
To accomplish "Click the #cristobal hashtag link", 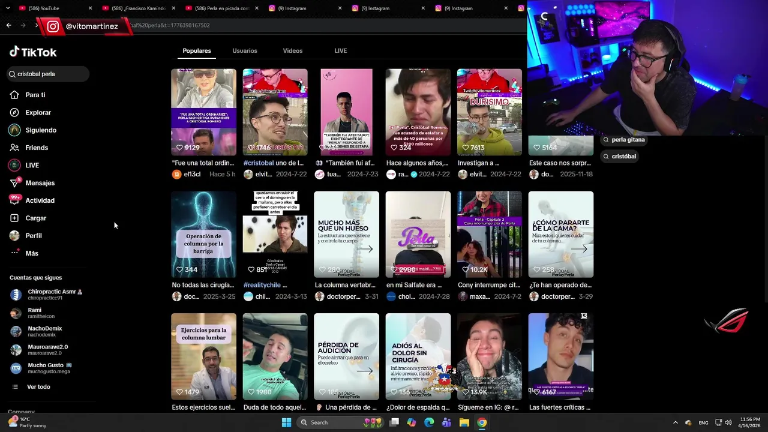I will pyautogui.click(x=258, y=163).
